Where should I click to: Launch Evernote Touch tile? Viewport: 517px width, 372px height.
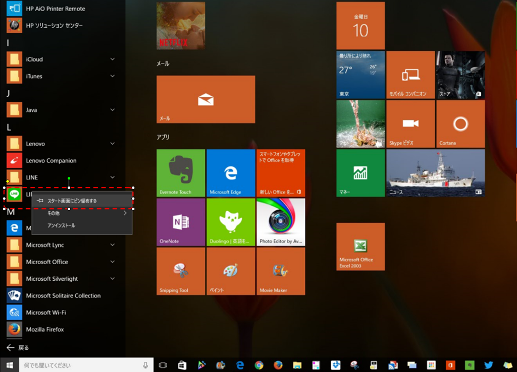point(181,173)
